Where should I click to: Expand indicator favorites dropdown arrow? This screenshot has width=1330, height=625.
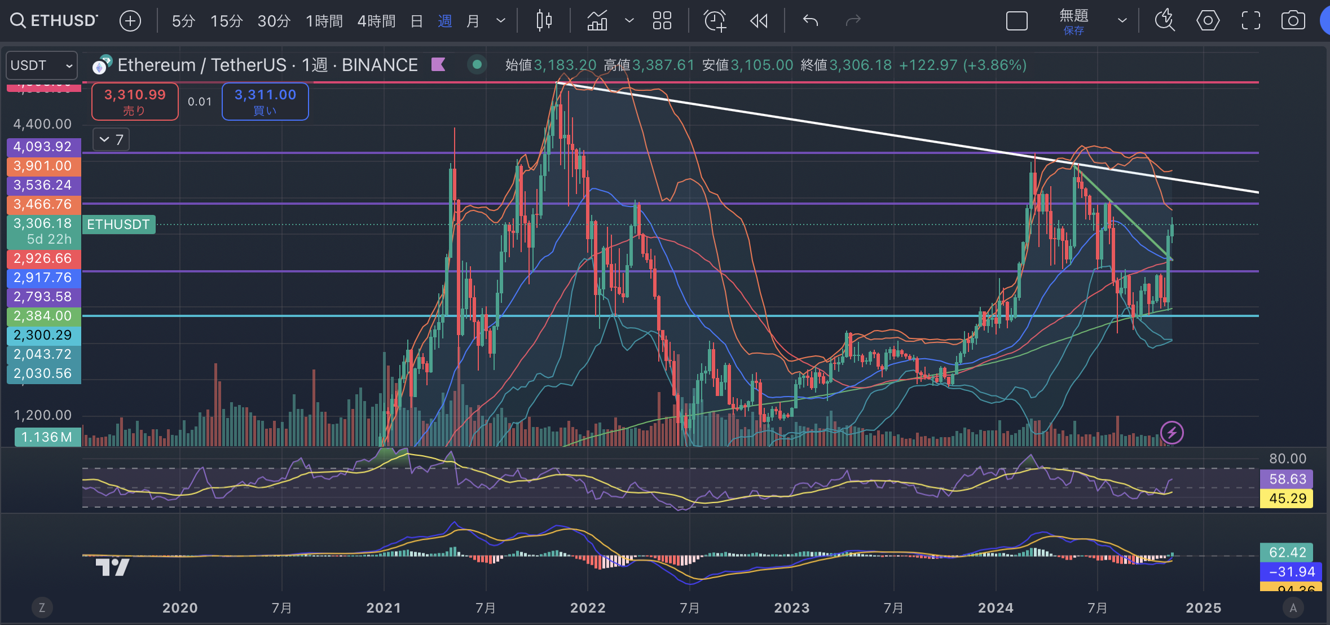(629, 21)
